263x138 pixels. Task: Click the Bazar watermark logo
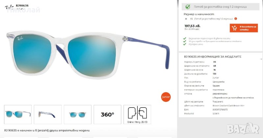click(243, 128)
